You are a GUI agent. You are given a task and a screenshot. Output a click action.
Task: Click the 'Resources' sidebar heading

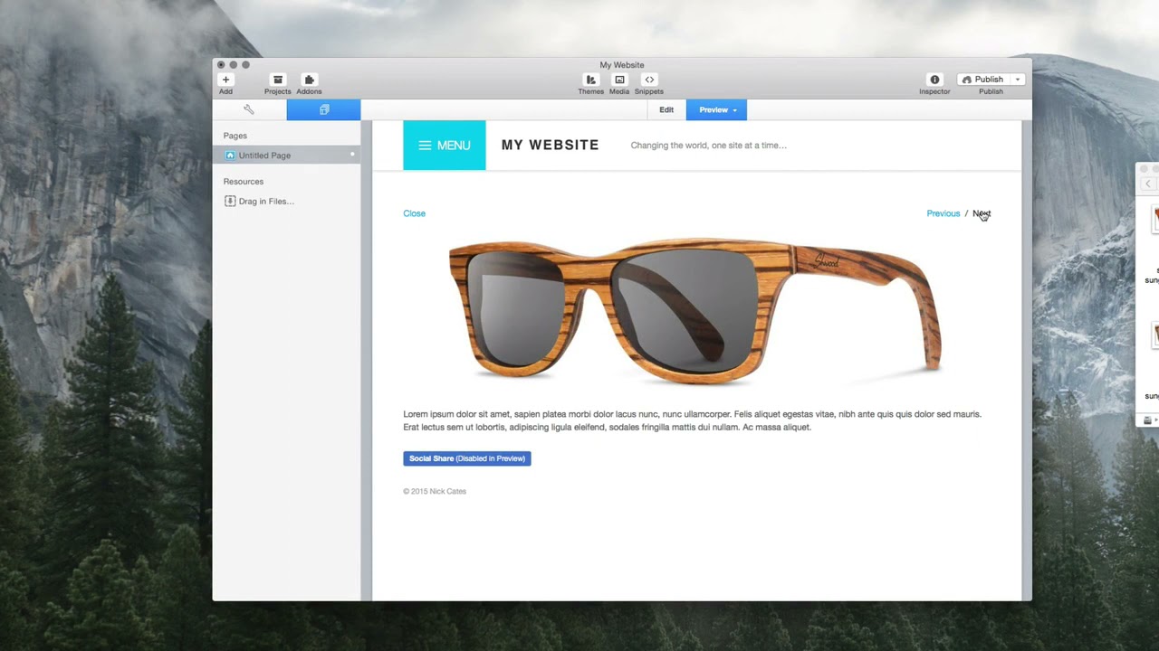(x=244, y=182)
